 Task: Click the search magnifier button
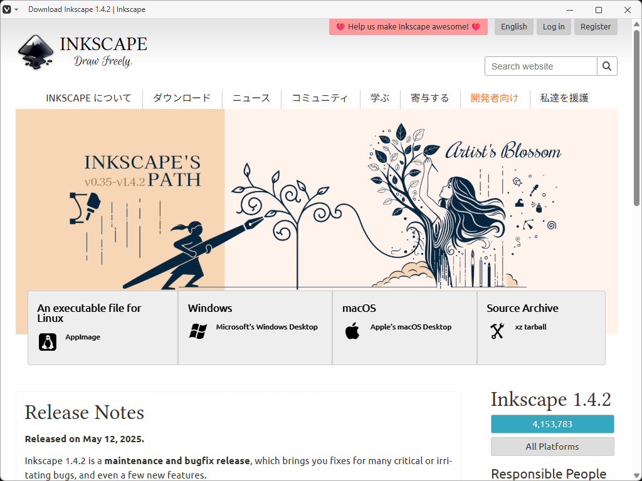click(x=607, y=66)
